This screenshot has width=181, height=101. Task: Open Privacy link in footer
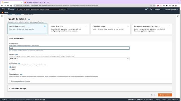(x=158, y=100)
